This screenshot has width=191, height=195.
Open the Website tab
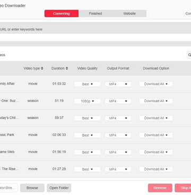tap(129, 13)
